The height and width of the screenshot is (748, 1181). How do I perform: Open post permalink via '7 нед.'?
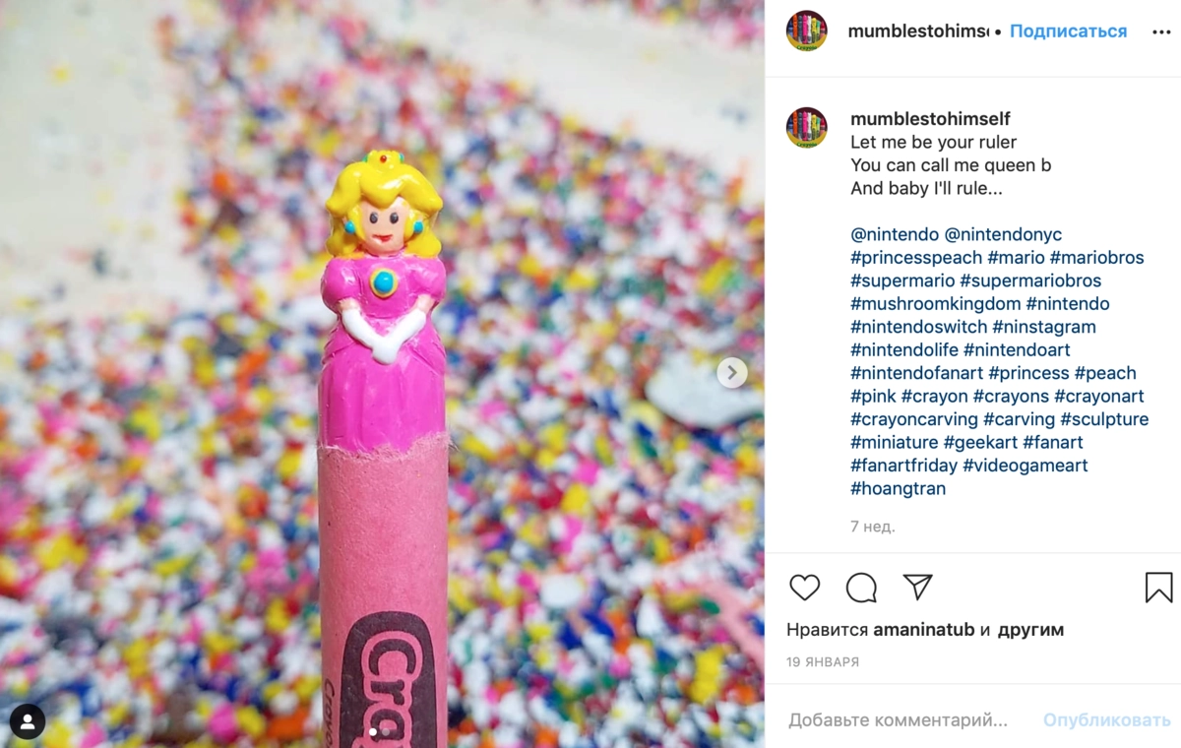tap(873, 528)
